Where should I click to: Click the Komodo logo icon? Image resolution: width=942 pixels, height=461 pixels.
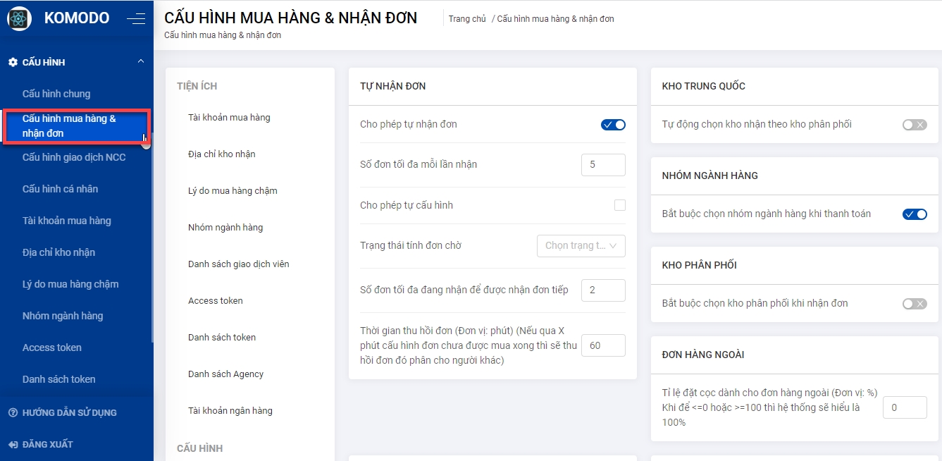point(20,18)
